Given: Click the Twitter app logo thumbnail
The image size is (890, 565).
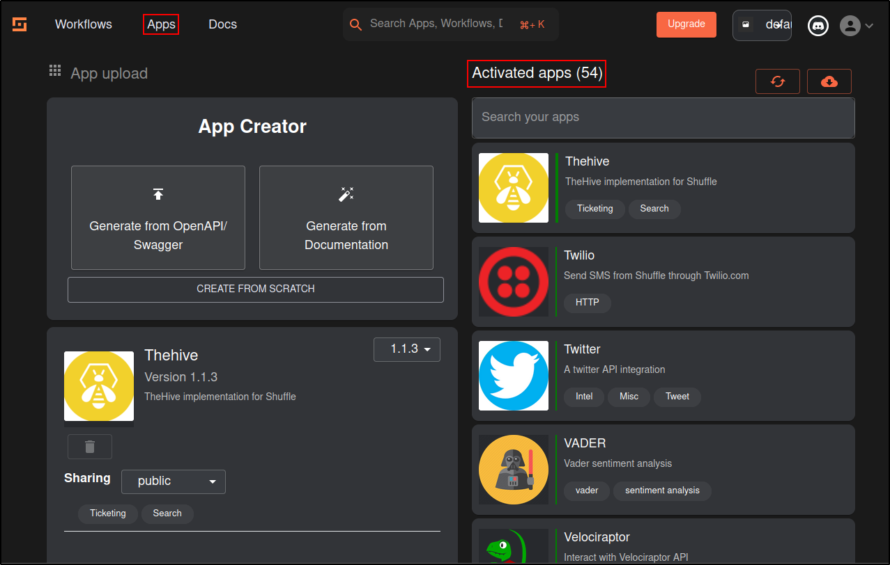Looking at the screenshot, I should [x=513, y=376].
